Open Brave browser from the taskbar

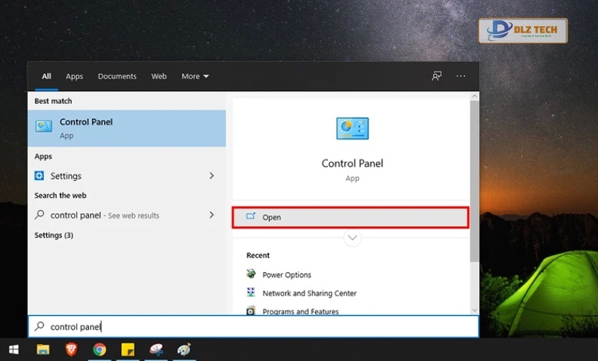[71, 350]
